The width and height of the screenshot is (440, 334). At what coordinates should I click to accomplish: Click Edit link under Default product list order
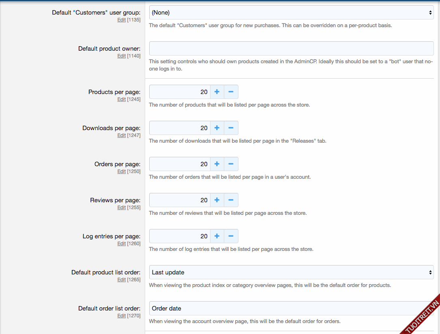click(121, 280)
